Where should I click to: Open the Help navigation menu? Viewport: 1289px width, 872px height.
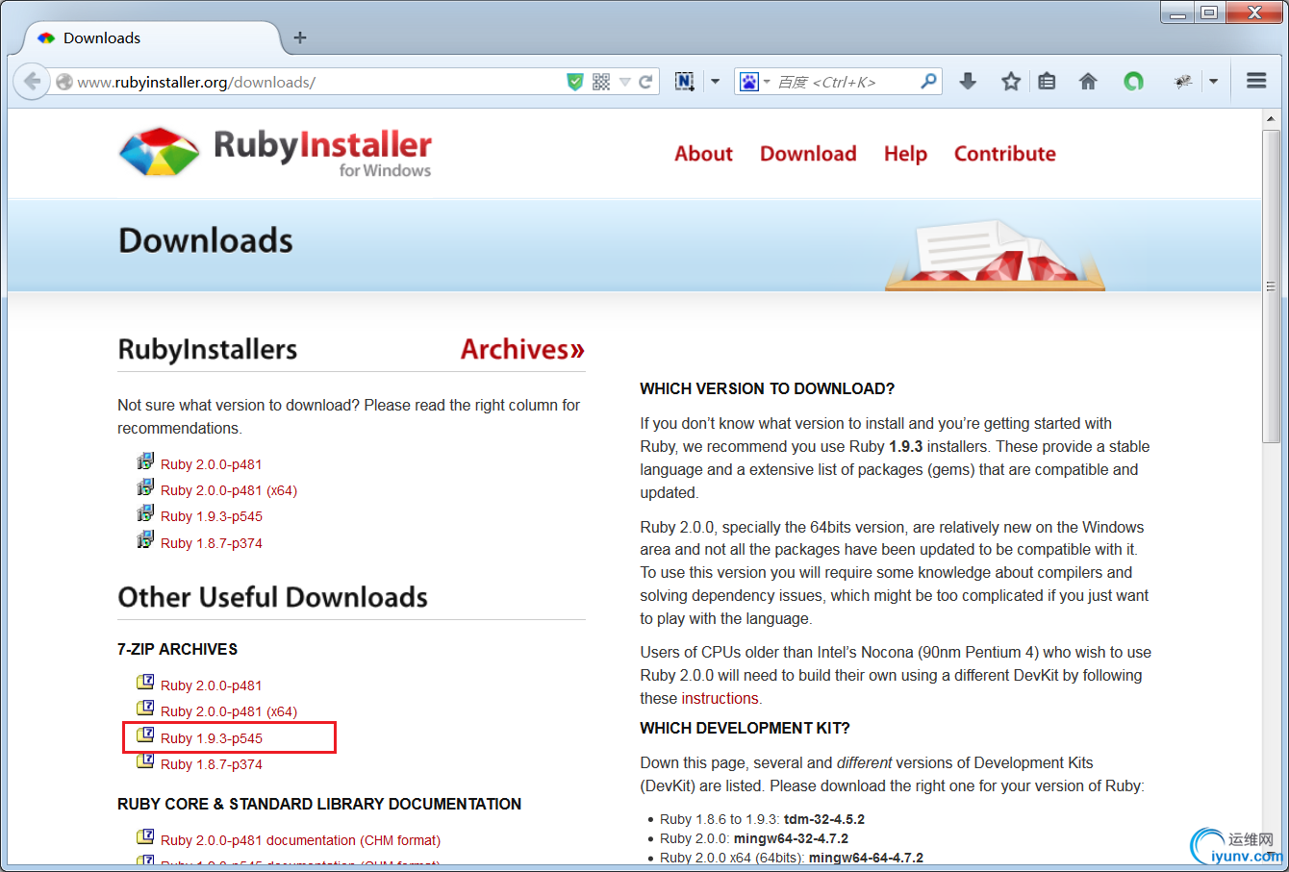click(x=905, y=154)
